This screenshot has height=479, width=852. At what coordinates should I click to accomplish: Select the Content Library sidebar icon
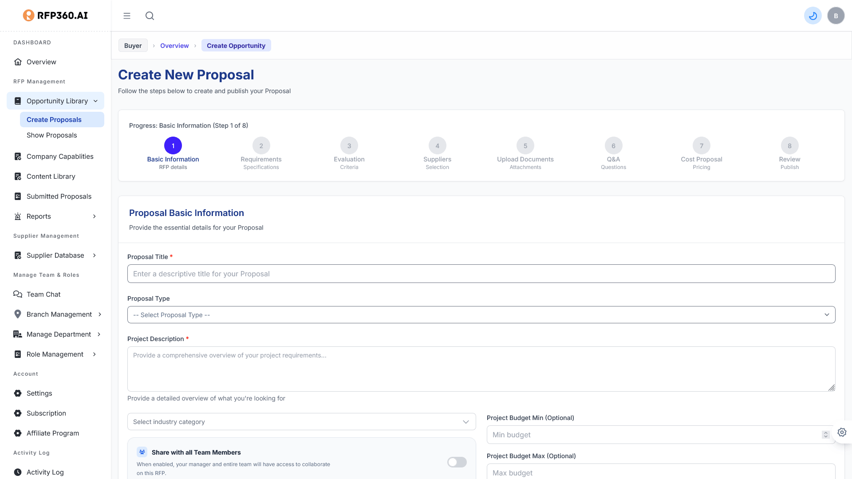tap(18, 176)
